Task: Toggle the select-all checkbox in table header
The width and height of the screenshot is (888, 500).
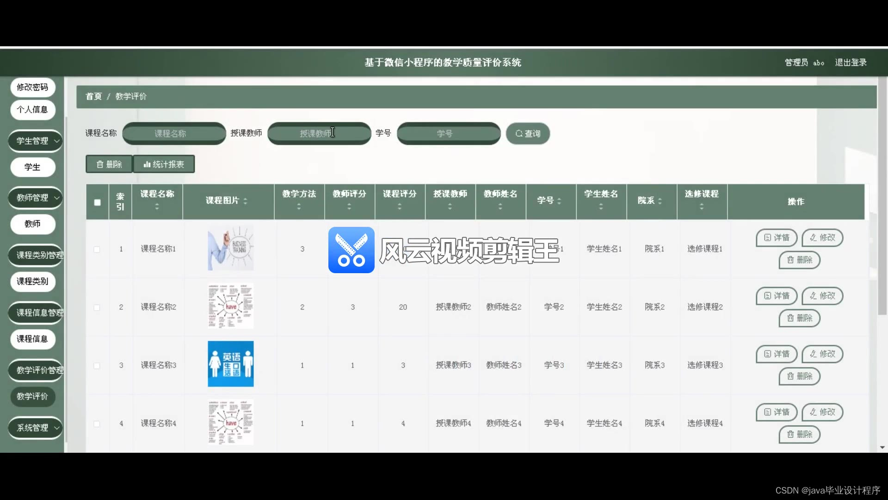Action: 97,202
